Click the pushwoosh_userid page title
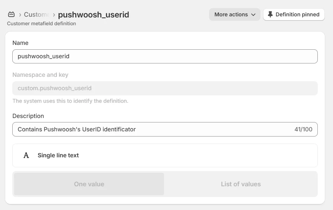The height and width of the screenshot is (210, 333). (x=93, y=15)
